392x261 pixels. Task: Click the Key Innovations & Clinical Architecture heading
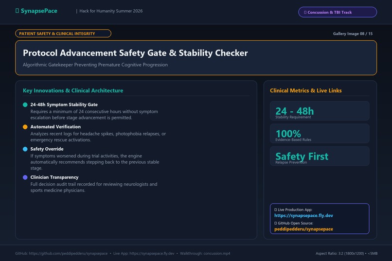(x=73, y=90)
